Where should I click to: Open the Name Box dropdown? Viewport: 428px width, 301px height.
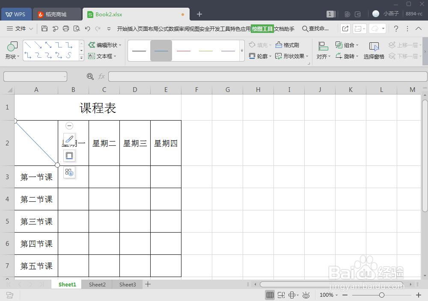(x=65, y=77)
